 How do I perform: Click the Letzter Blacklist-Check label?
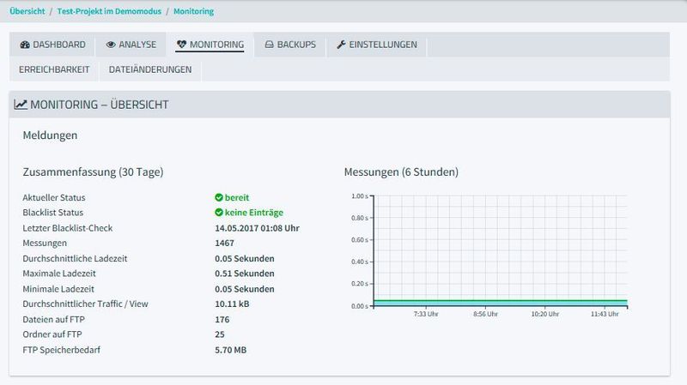68,228
